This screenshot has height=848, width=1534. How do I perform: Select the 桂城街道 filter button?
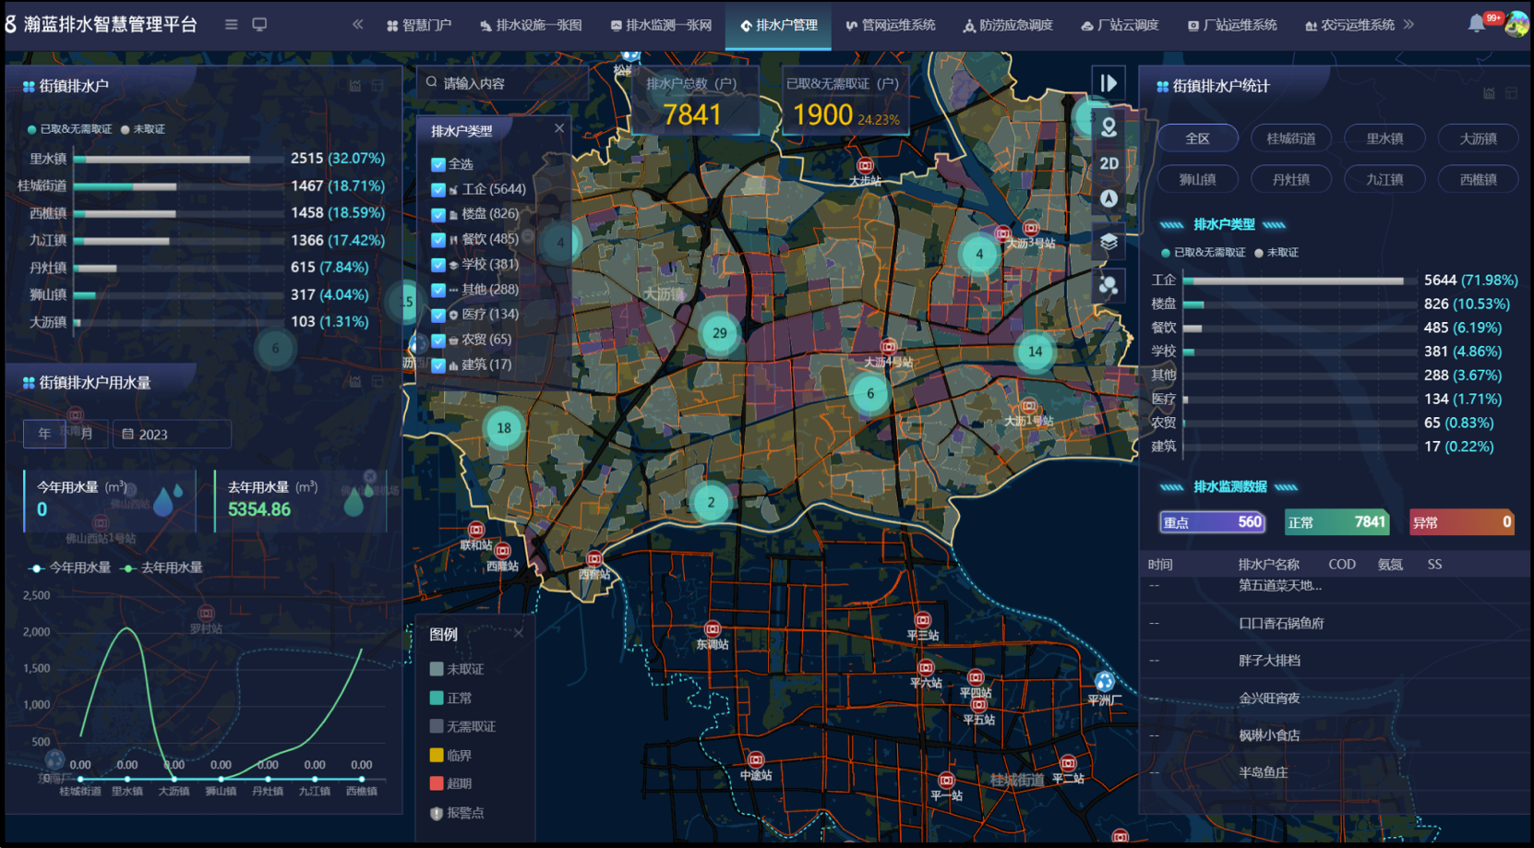(1291, 138)
